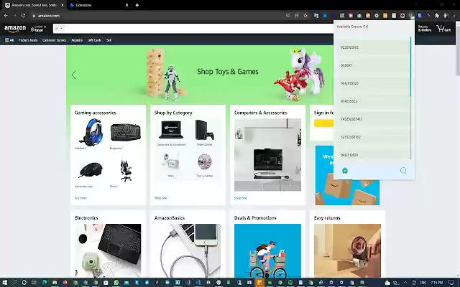The width and height of the screenshot is (460, 287).
Task: Expand the search category dropdown
Action: point(59,29)
